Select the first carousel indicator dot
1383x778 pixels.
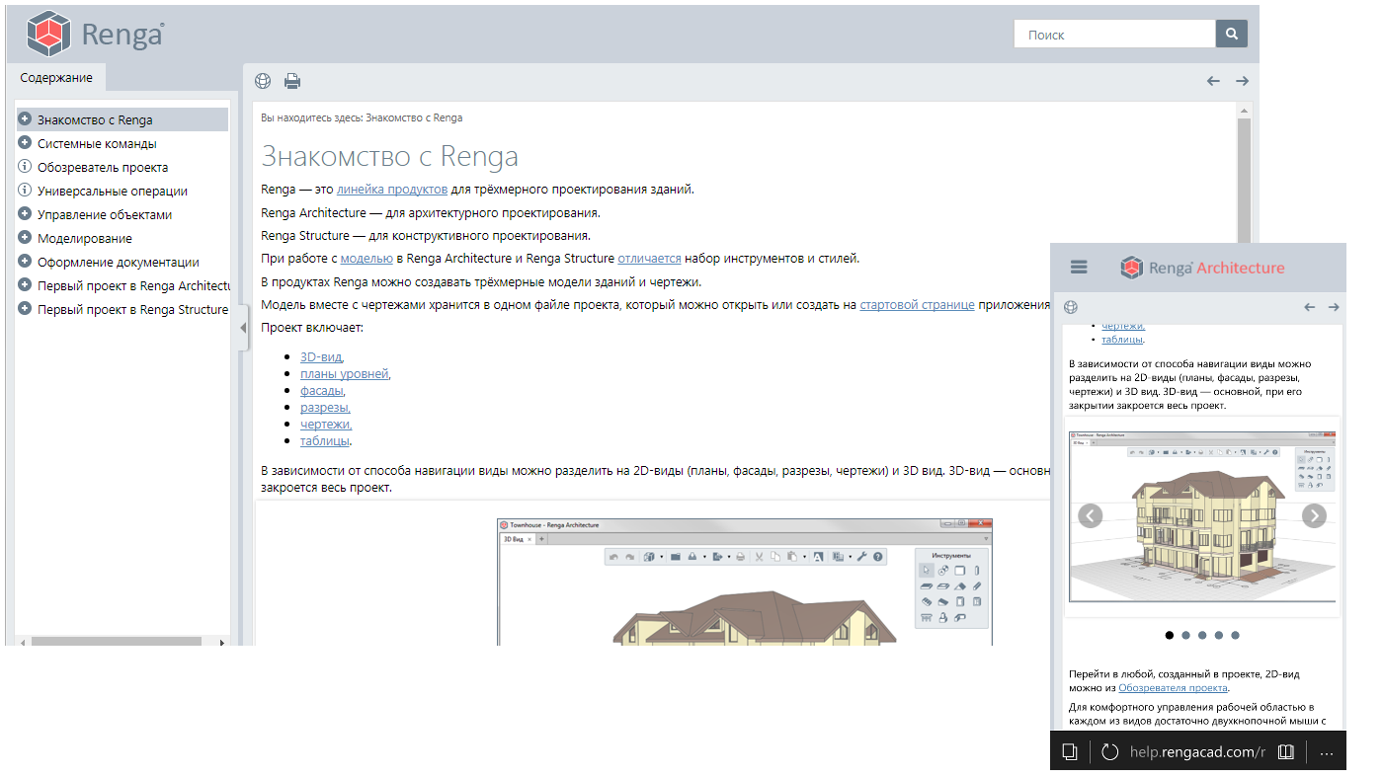point(1170,636)
